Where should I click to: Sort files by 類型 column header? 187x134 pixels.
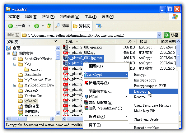[x=147, y=41]
